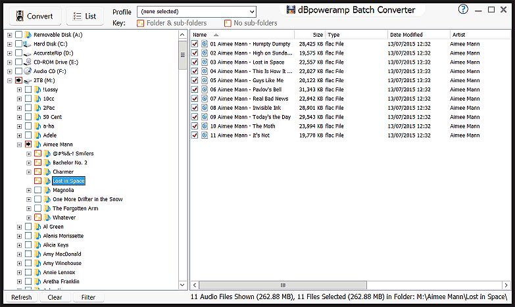Select the Amy MacDonald folder label

62,254
